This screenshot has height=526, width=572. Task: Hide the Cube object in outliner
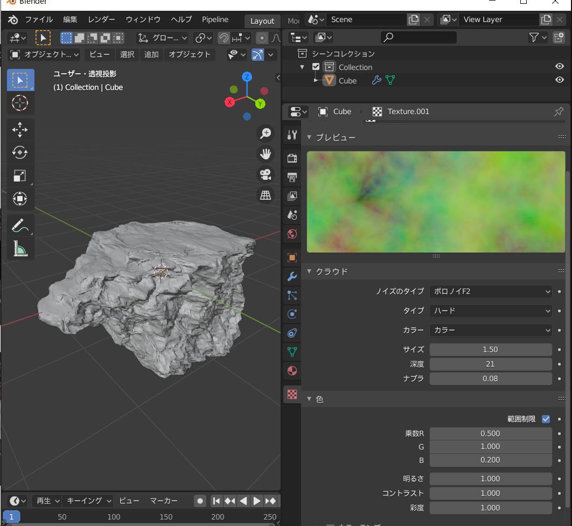[560, 80]
